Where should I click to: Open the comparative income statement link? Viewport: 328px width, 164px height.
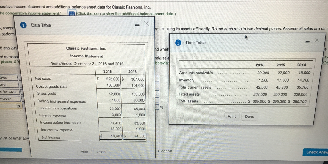point(30,13)
